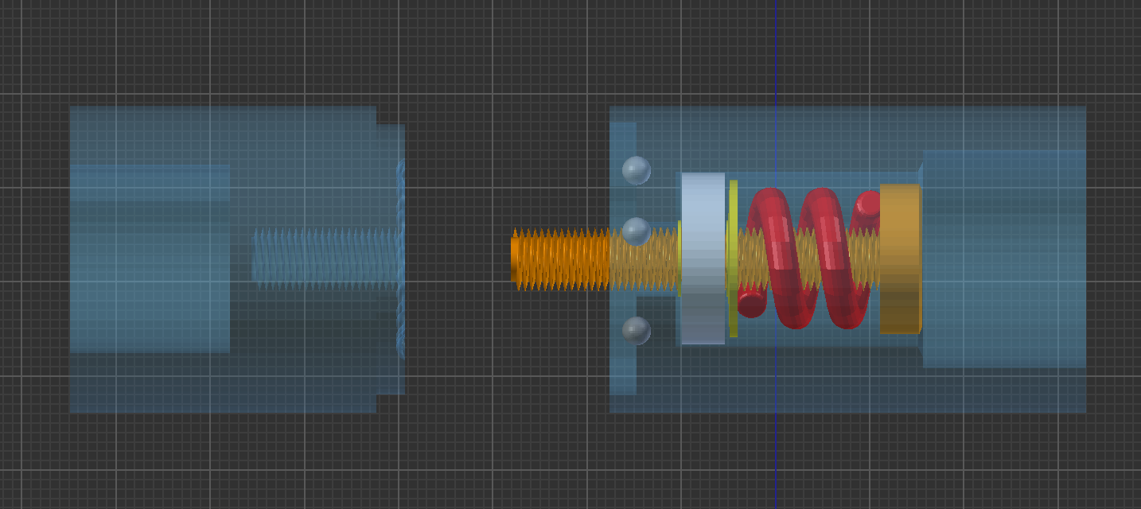Screen dimensions: 1141x509
Task: Select the bottom steel ball
Action: pos(636,330)
